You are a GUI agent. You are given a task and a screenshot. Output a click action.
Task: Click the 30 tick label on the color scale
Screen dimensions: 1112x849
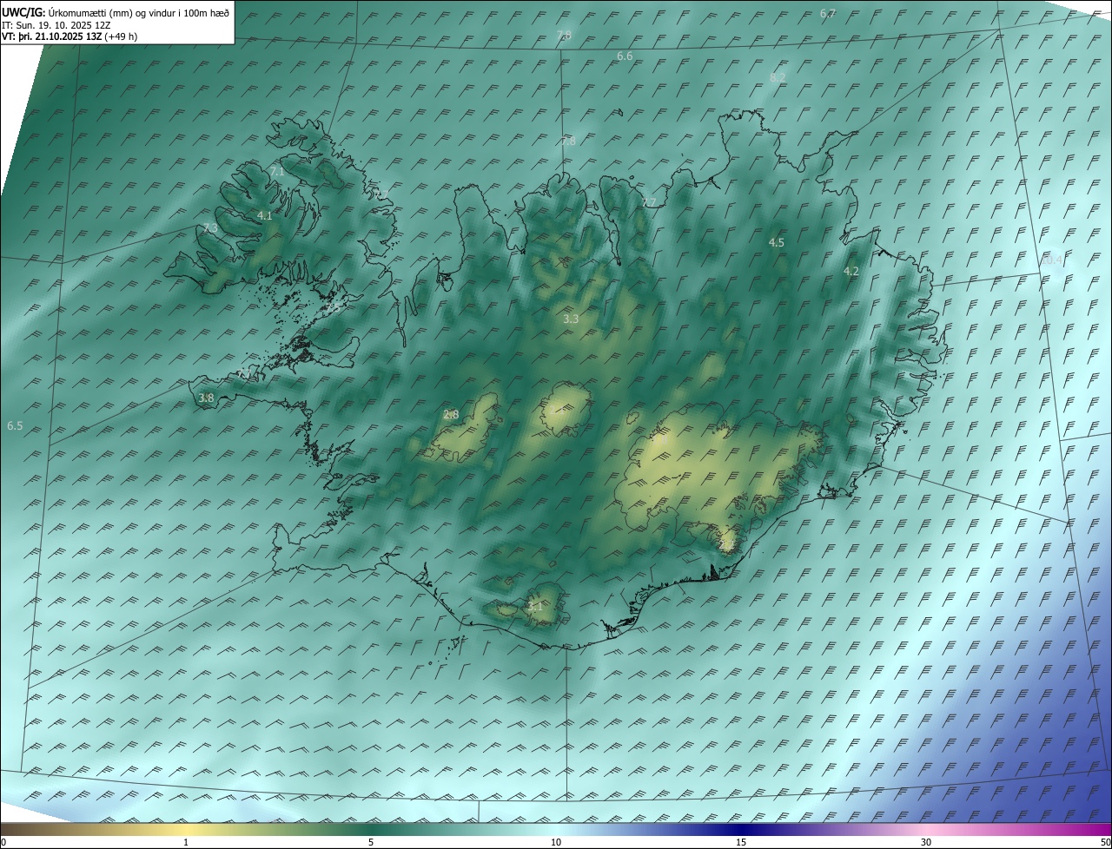pyautogui.click(x=926, y=842)
